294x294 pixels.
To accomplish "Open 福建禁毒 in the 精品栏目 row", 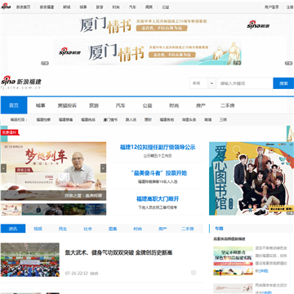I will pos(65,119).
